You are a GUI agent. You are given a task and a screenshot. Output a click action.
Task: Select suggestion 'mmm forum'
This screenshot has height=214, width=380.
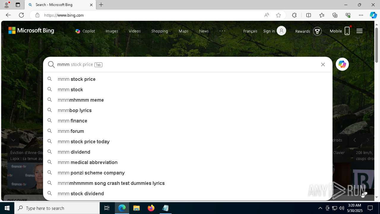click(188, 131)
